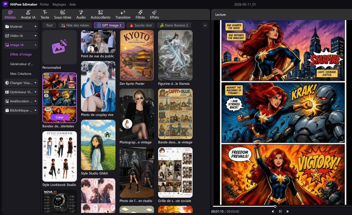Open the Aide menu
This screenshot has width=352, height=215.
72,5
